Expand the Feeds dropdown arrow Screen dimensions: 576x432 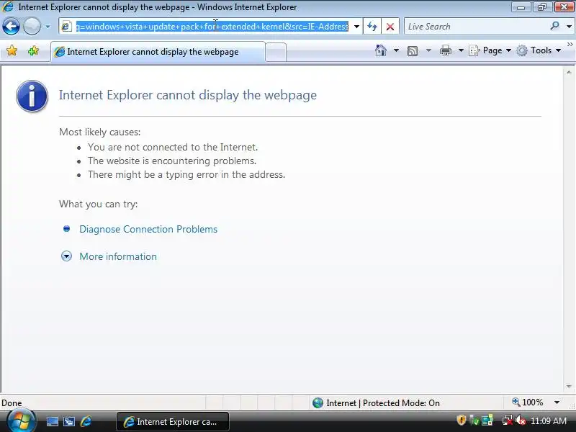[x=428, y=50]
